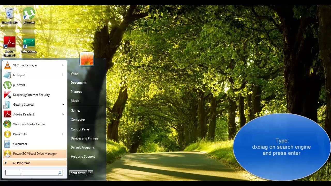Click the Kaspersky Internet Security icon

7,95
